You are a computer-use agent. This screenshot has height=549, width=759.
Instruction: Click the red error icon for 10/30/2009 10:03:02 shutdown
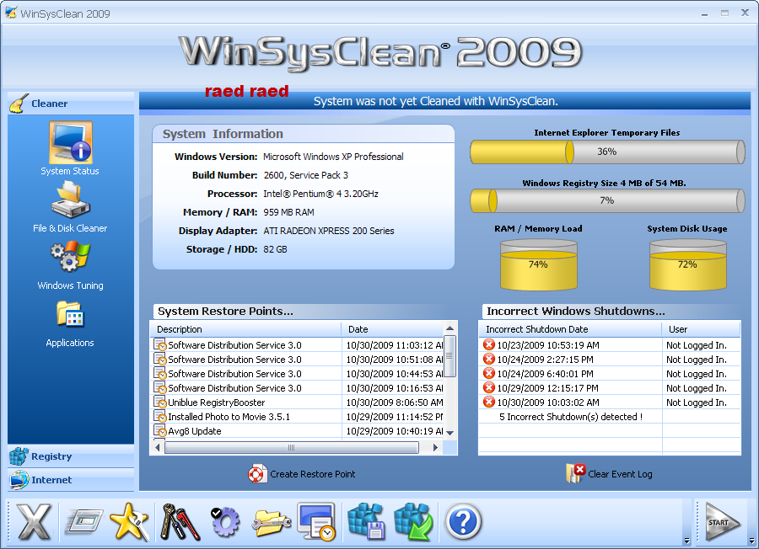pos(489,402)
